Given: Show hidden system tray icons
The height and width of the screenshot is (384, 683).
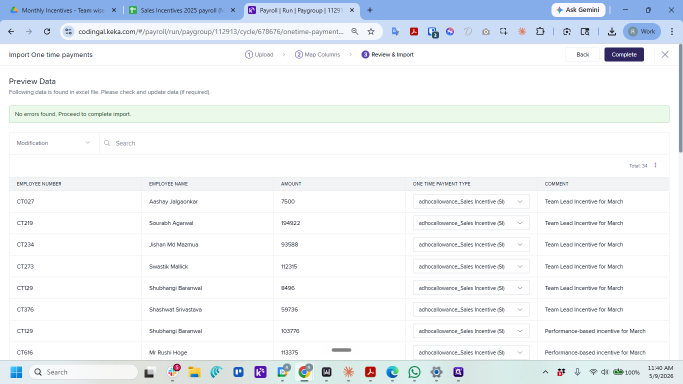Looking at the screenshot, I should click(545, 372).
